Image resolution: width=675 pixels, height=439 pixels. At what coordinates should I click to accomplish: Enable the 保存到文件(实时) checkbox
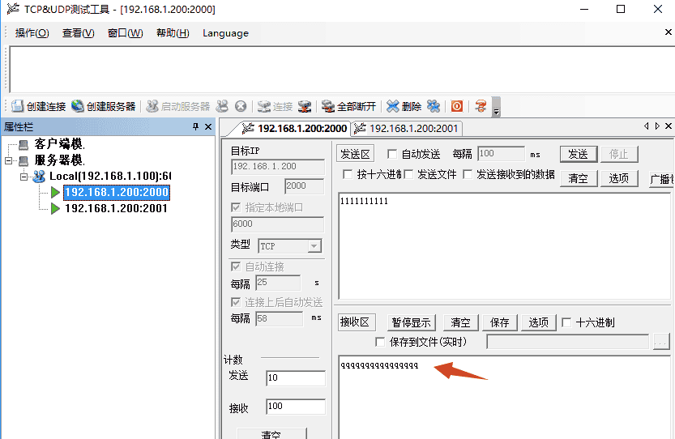coord(380,342)
